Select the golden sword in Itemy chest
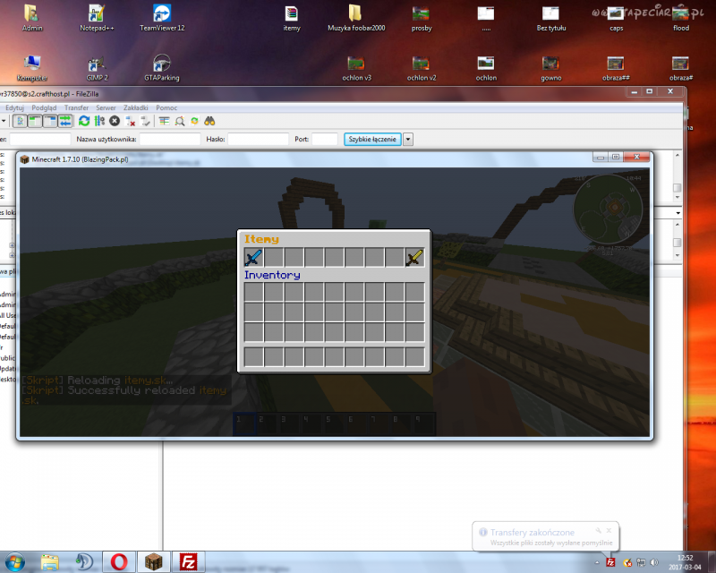Screen dimensions: 716x573 point(414,257)
